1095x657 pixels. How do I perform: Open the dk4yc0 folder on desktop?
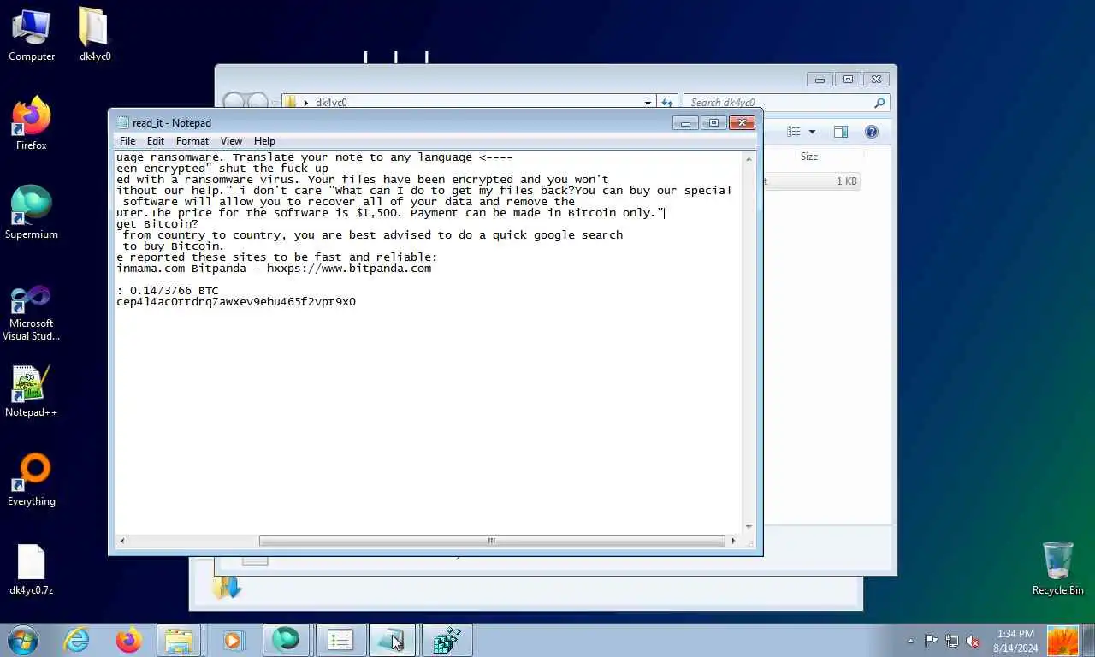95,35
